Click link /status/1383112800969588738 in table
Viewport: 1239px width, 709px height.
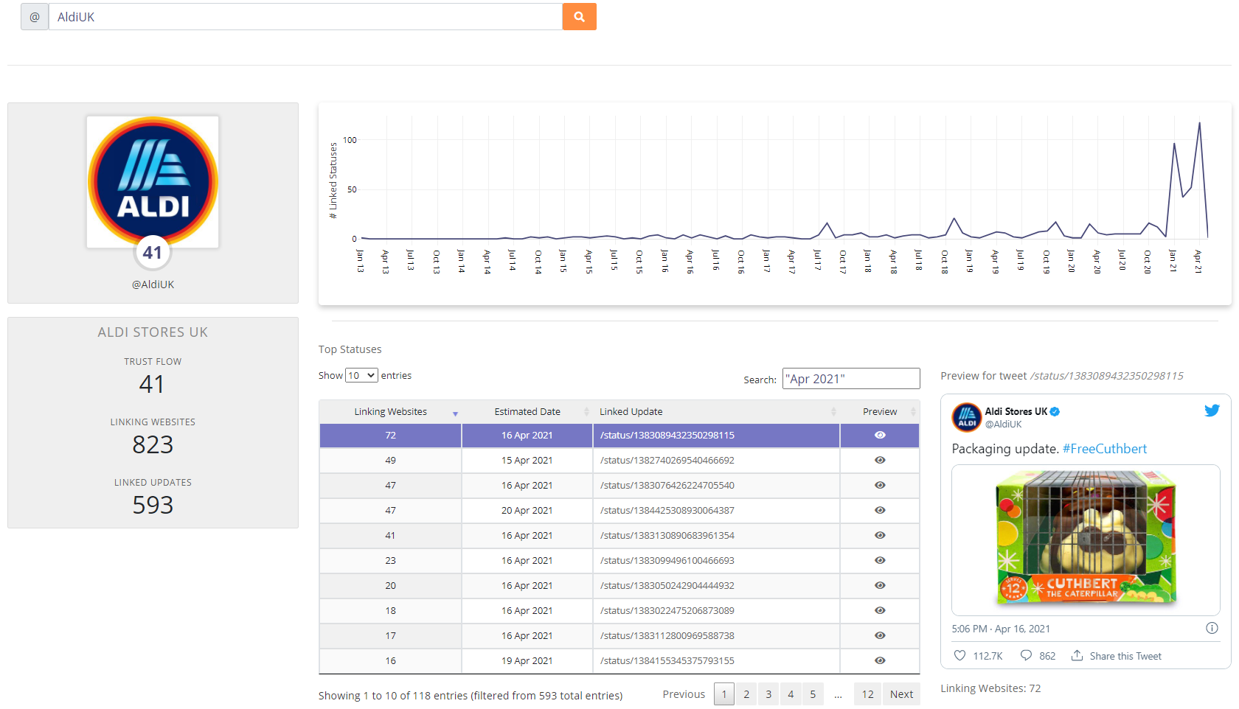(667, 635)
